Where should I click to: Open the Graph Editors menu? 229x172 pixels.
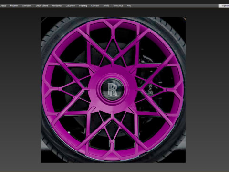(42, 6)
